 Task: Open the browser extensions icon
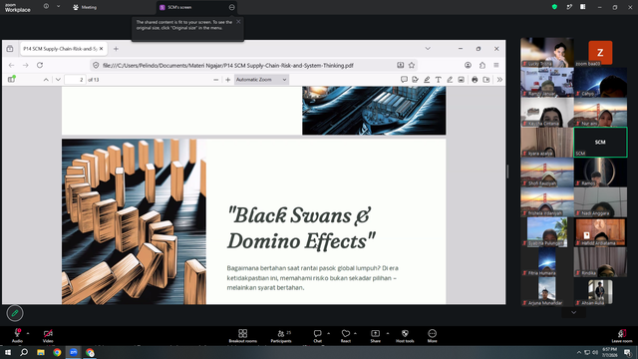(482, 65)
